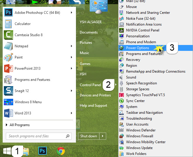This screenshot has height=157, width=193.
Task: Open Help and Support
Action: [x=94, y=106]
